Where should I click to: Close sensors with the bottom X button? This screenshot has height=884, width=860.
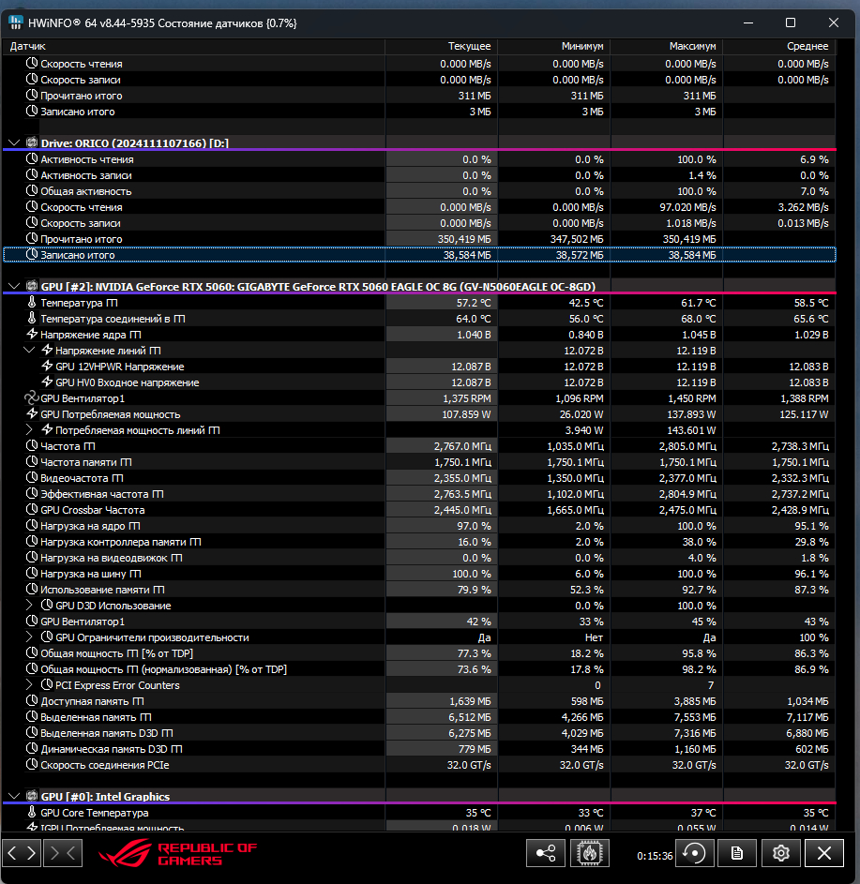824,853
